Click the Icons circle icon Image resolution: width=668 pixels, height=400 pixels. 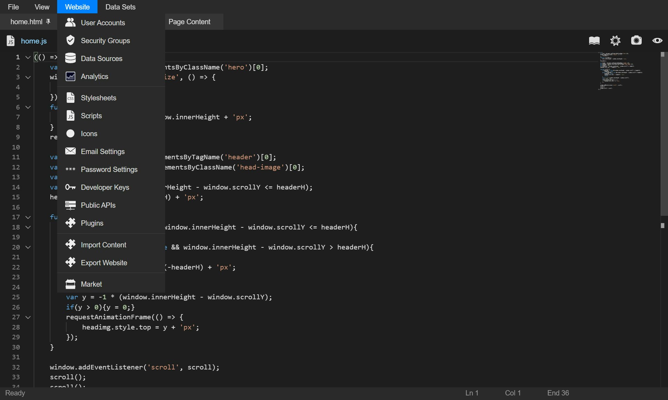point(70,133)
